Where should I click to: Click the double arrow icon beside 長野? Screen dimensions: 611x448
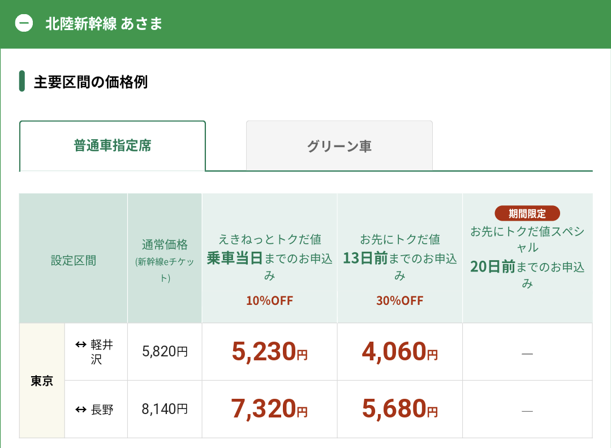81,410
